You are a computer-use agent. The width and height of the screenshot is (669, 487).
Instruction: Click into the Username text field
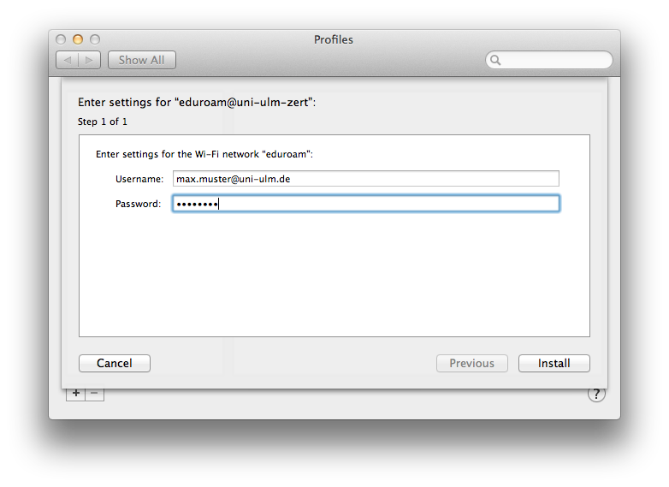pos(365,179)
